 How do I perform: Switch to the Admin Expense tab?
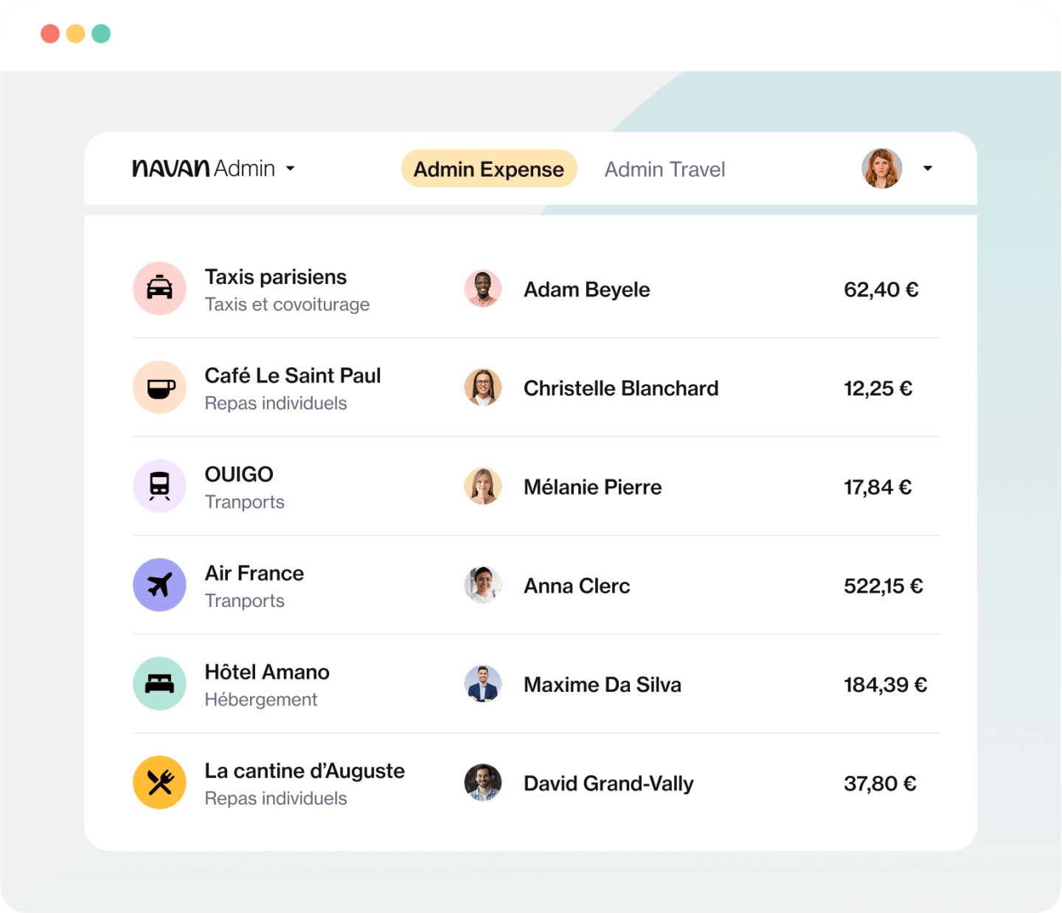pos(489,169)
